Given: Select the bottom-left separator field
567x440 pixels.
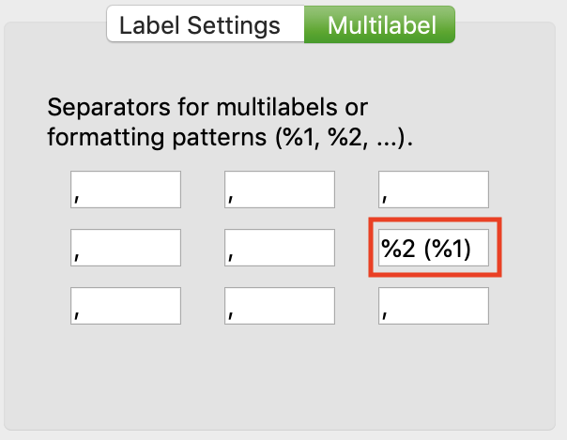Looking at the screenshot, I should (x=125, y=306).
